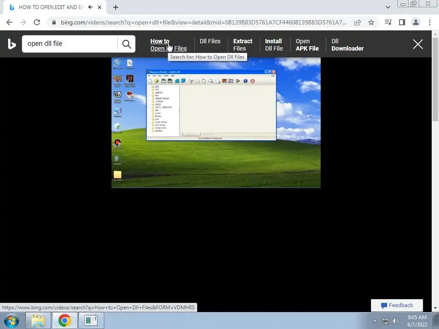Open the Chrome profile avatar
Image resolution: width=439 pixels, height=329 pixels.
(416, 22)
